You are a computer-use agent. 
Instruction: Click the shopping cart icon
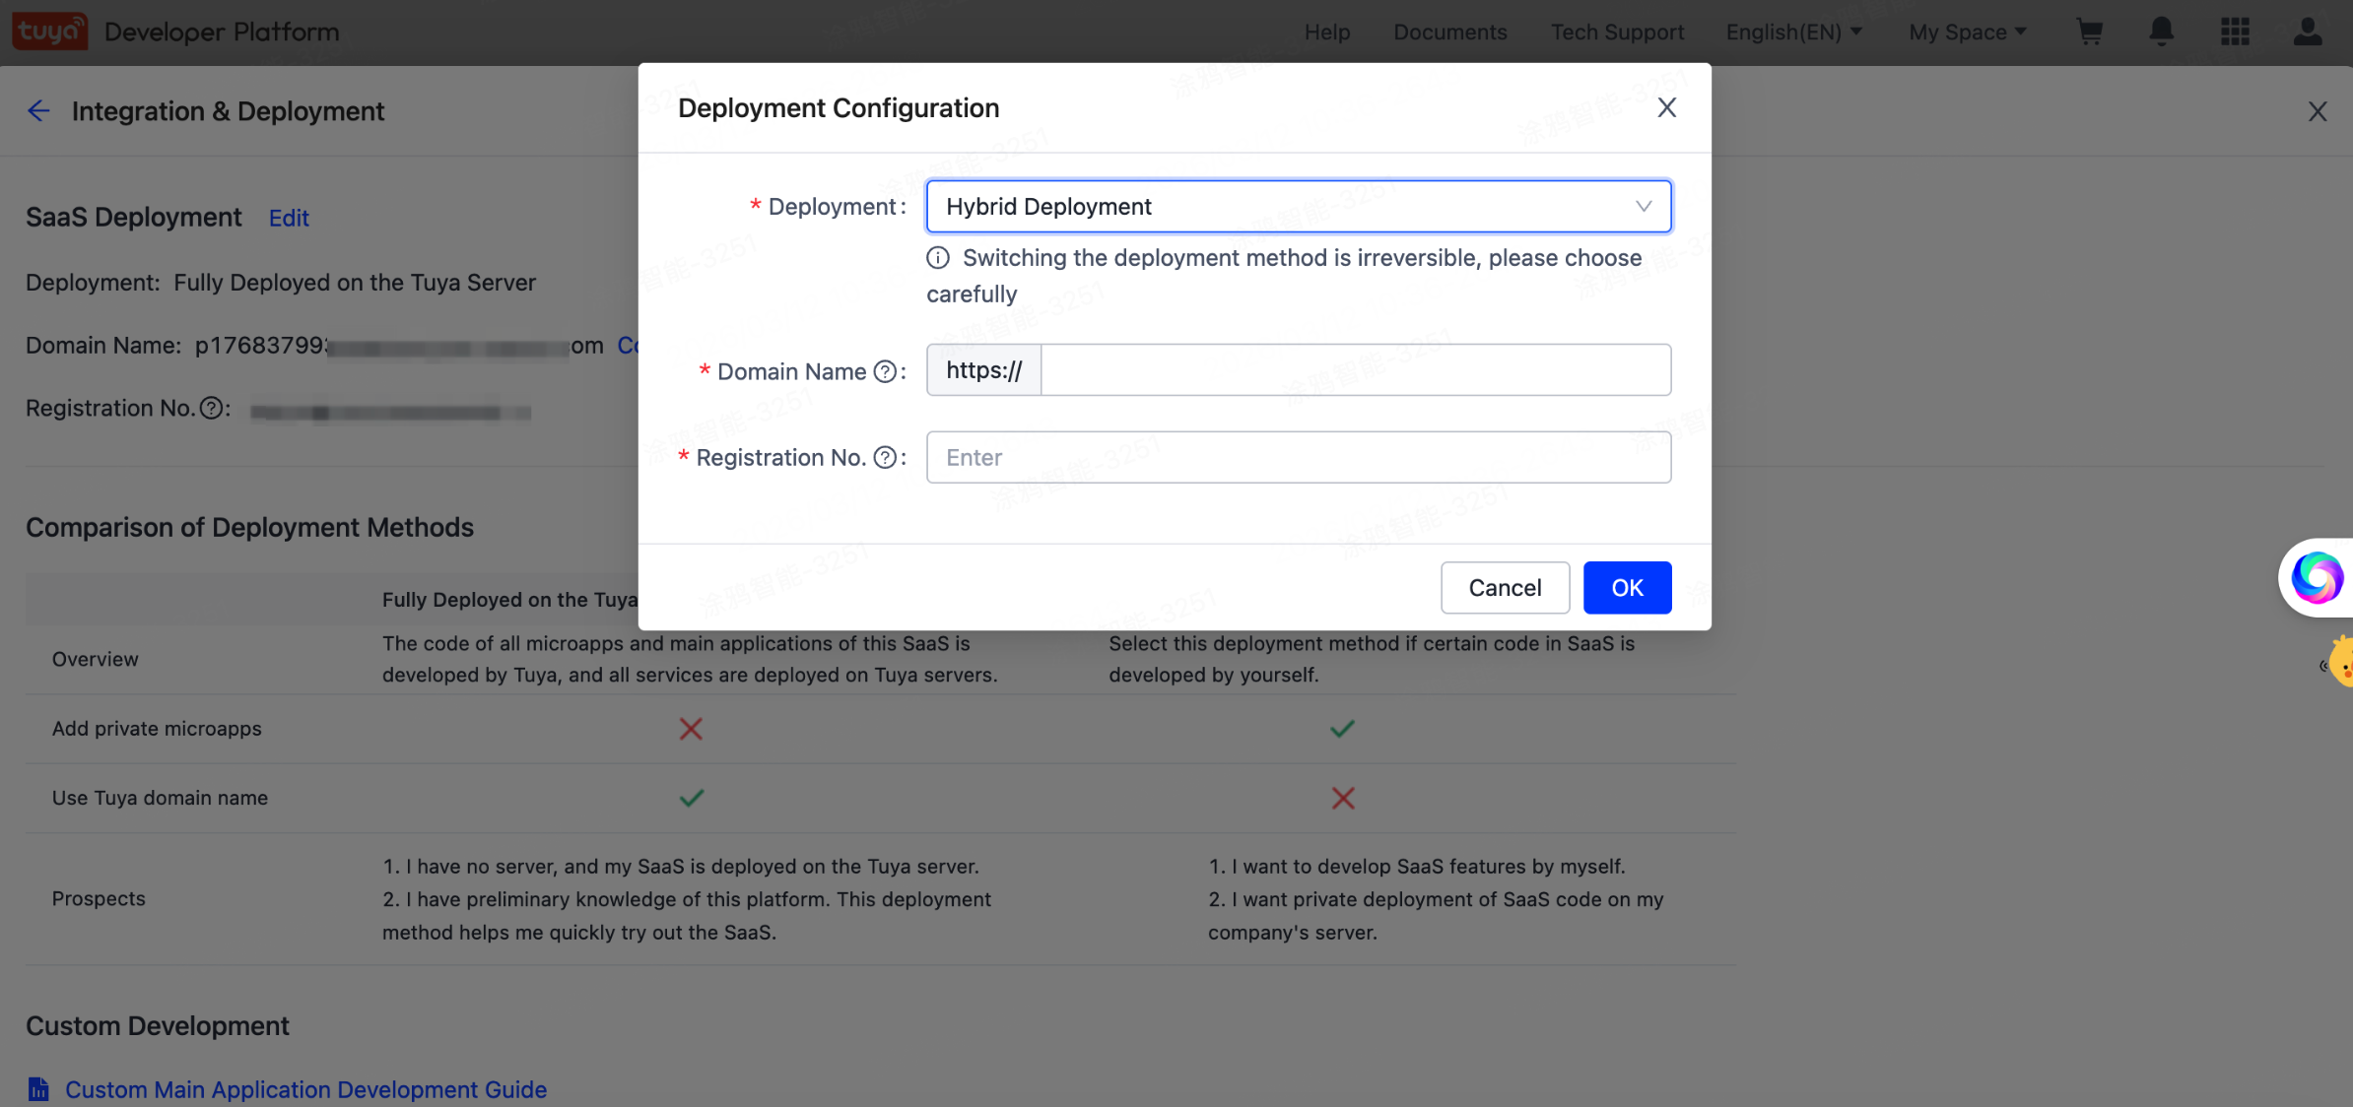tap(2089, 33)
